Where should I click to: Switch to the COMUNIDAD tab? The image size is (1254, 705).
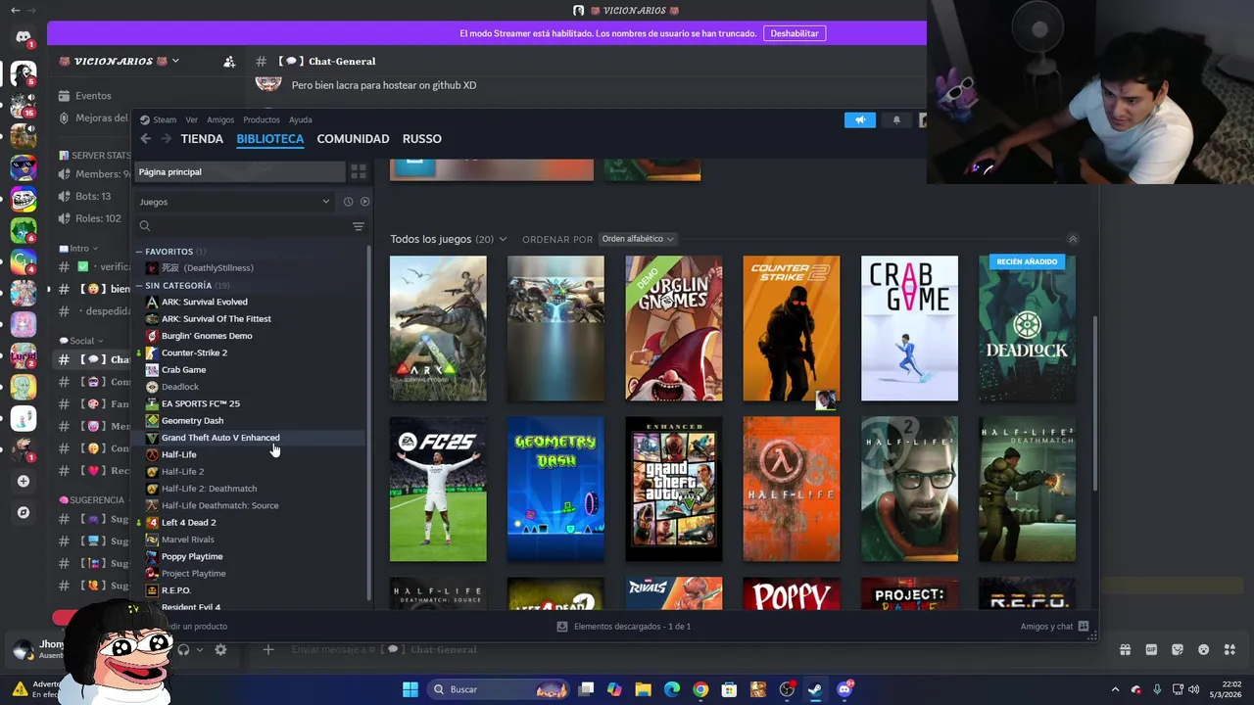(x=353, y=139)
